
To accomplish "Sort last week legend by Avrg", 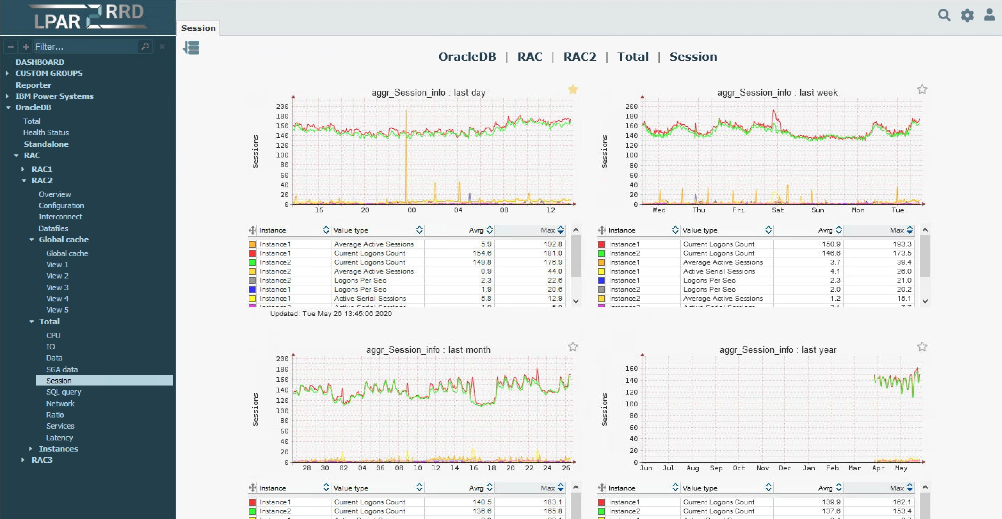I will coord(839,230).
